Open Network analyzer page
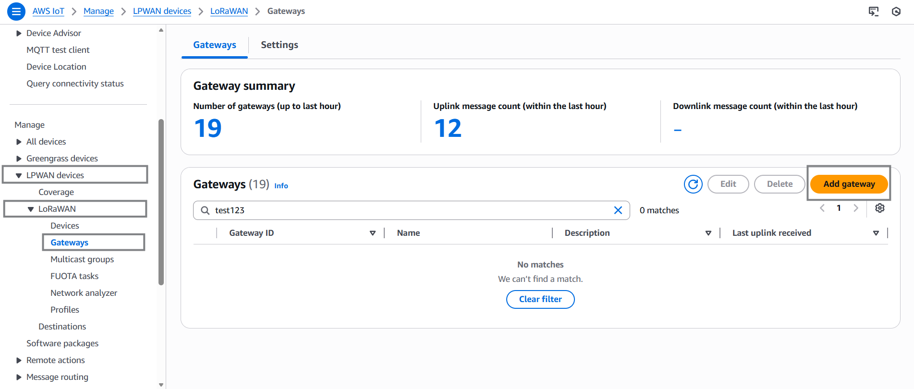914x389 pixels. (84, 293)
